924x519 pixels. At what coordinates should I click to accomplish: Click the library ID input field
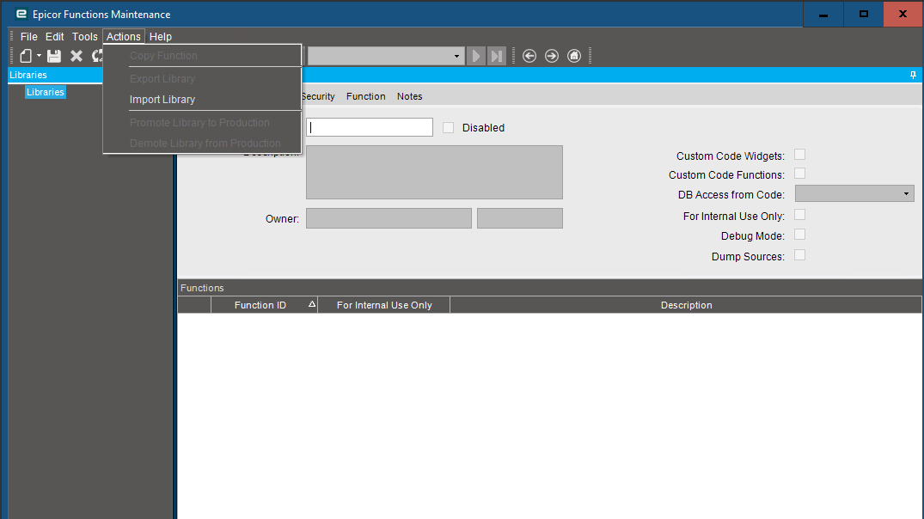pyautogui.click(x=370, y=127)
